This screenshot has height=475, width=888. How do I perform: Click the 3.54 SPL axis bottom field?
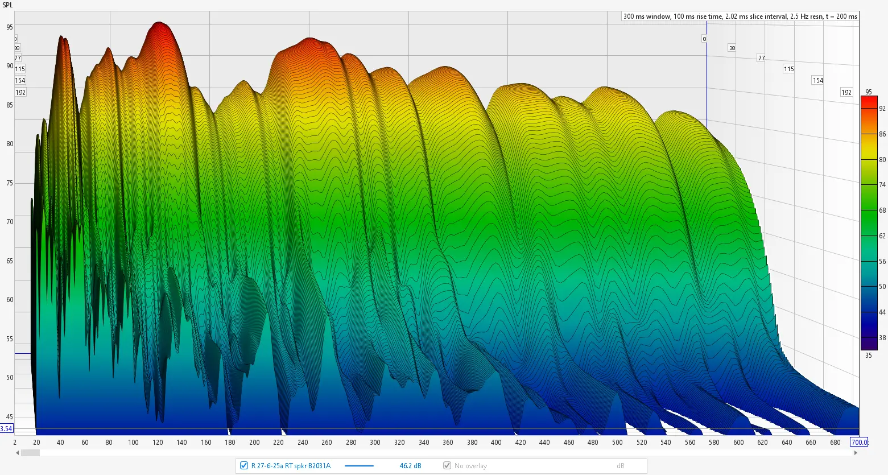tap(6, 428)
